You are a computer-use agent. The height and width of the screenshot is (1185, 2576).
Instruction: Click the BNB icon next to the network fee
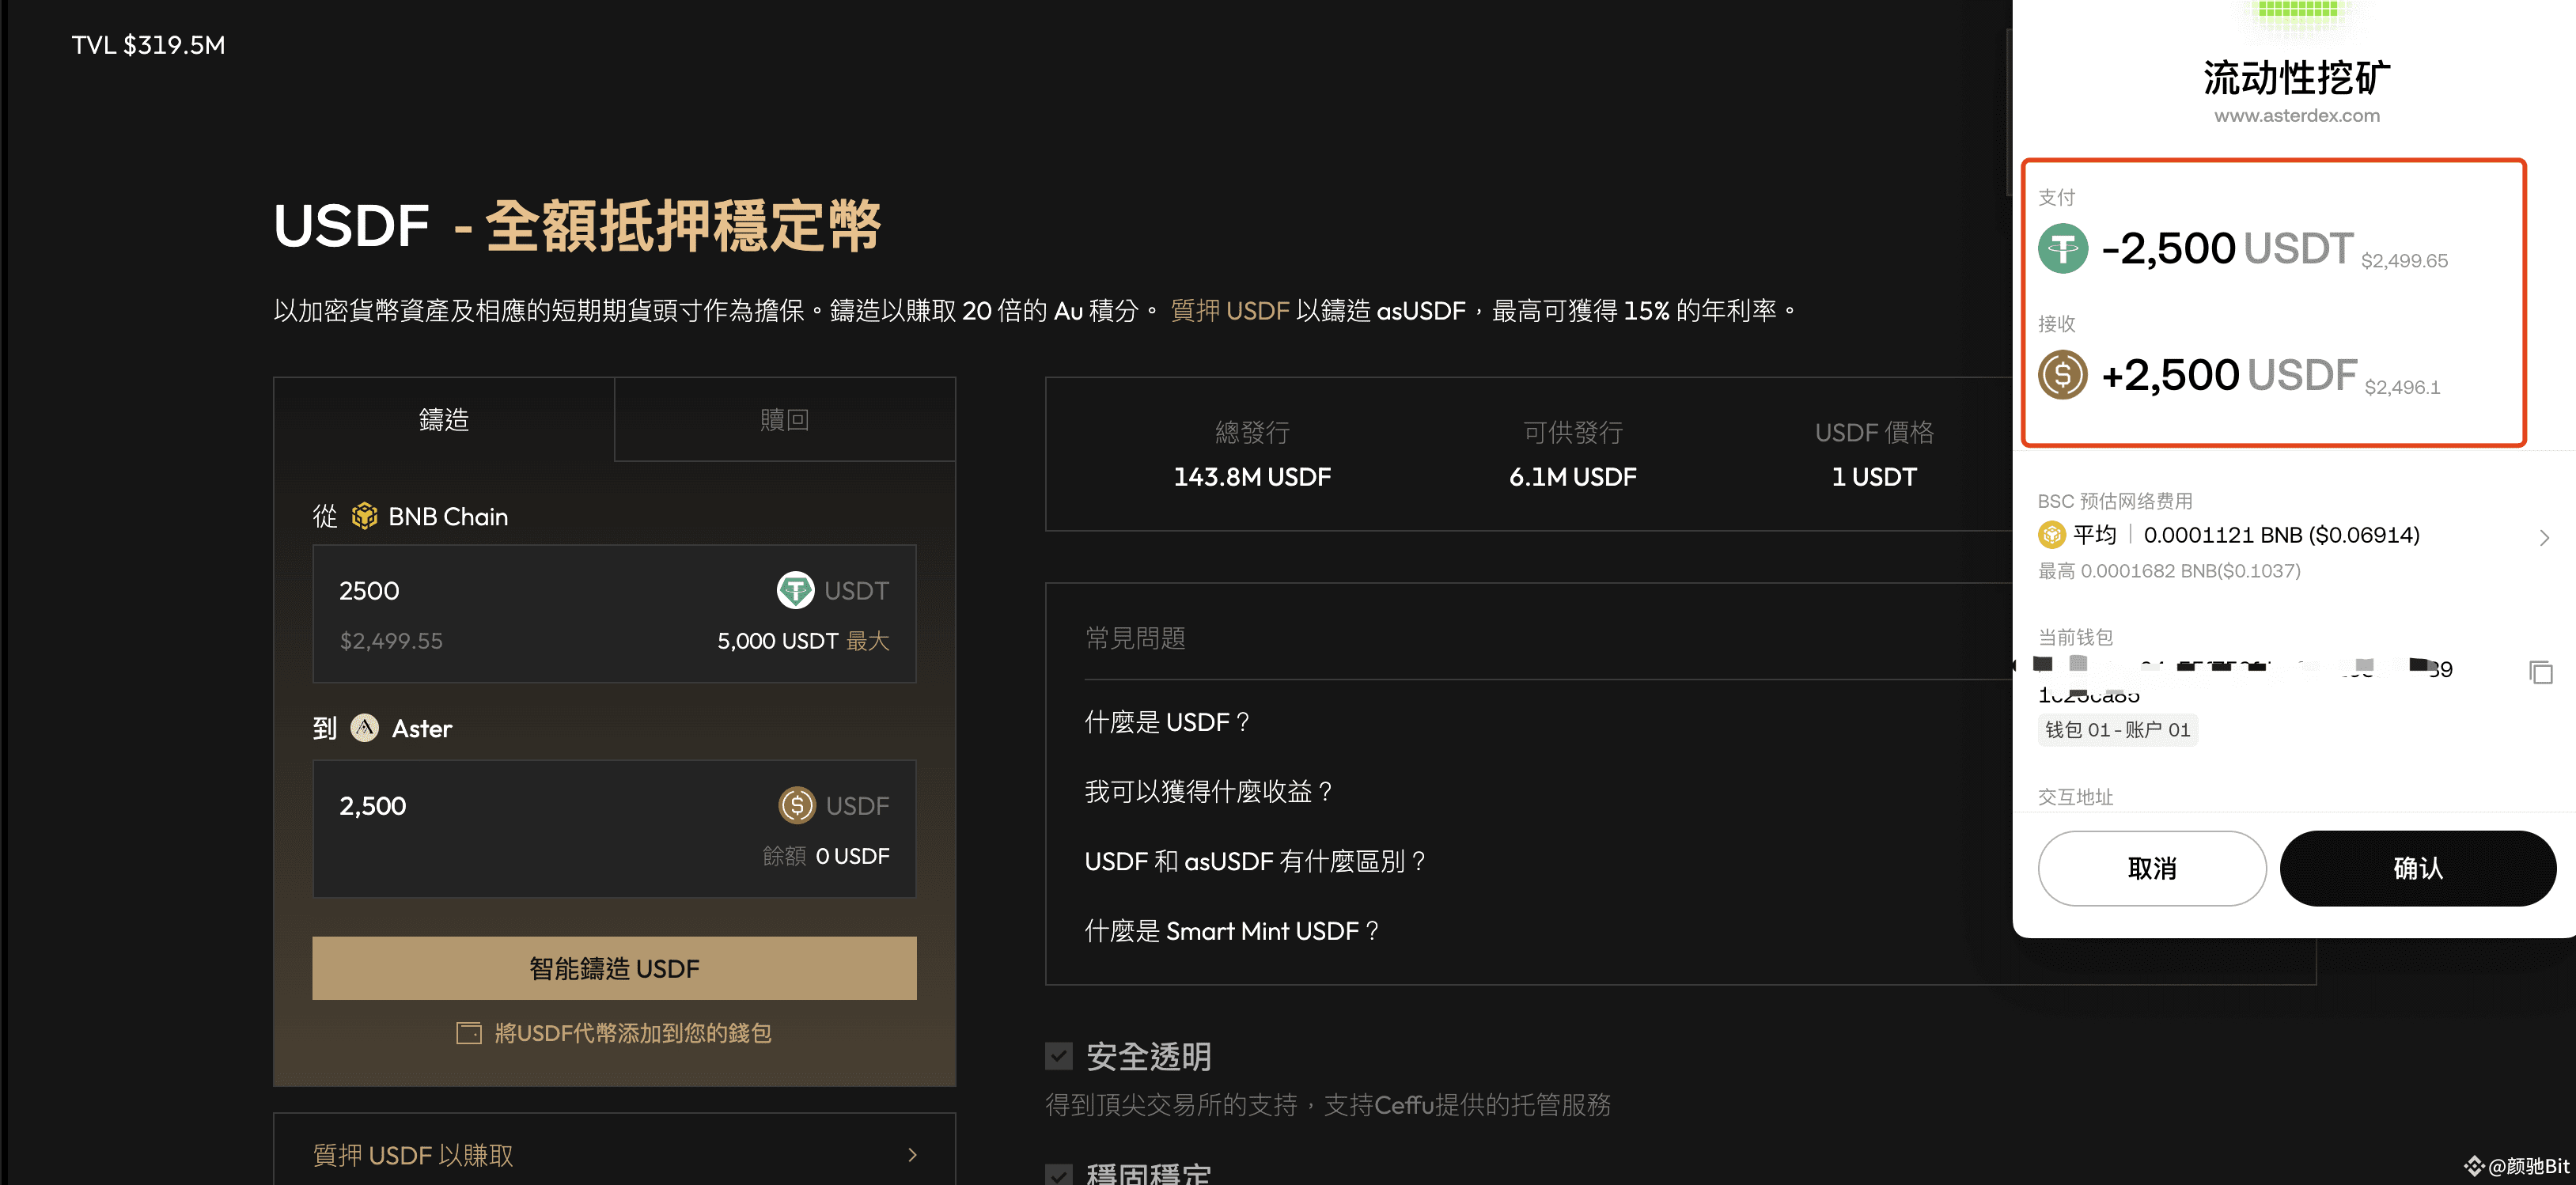click(x=2051, y=535)
